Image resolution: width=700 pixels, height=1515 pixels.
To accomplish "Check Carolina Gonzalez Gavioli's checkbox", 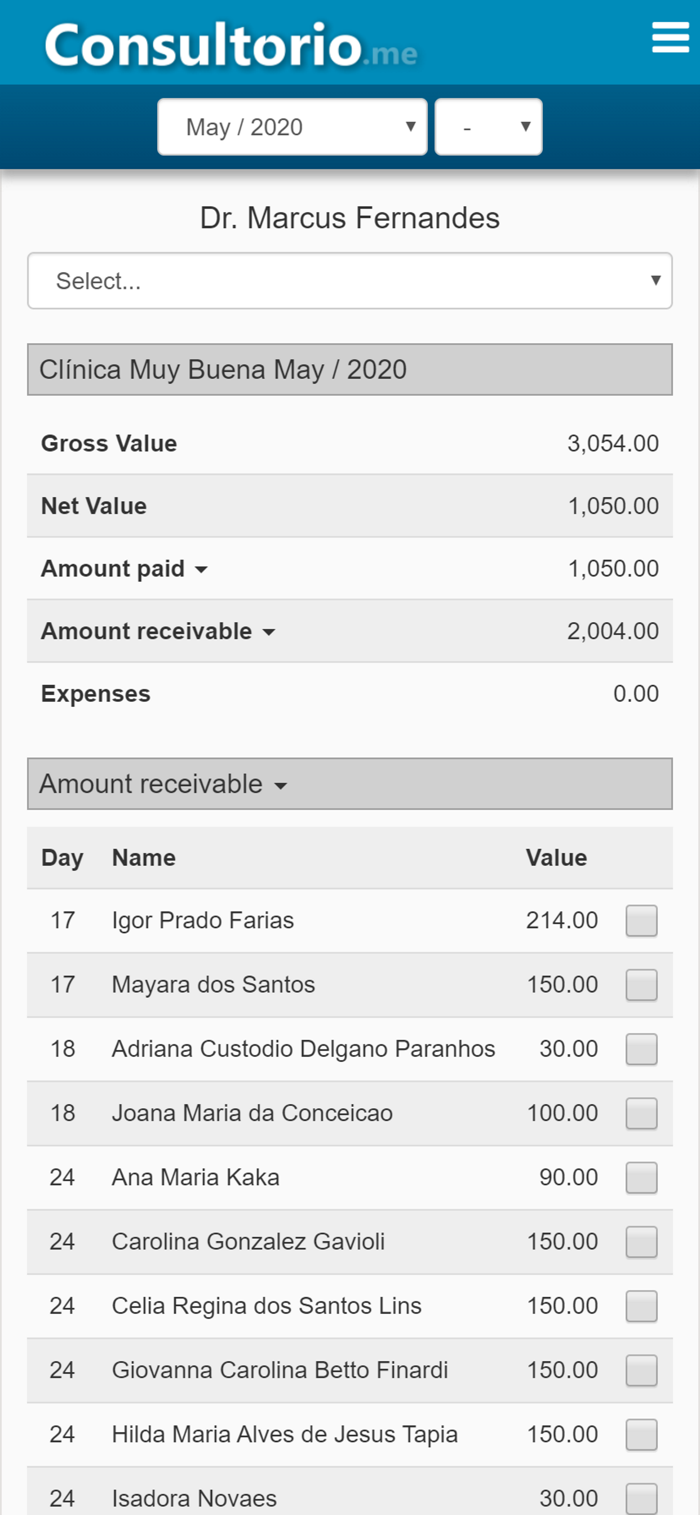I will point(641,1242).
